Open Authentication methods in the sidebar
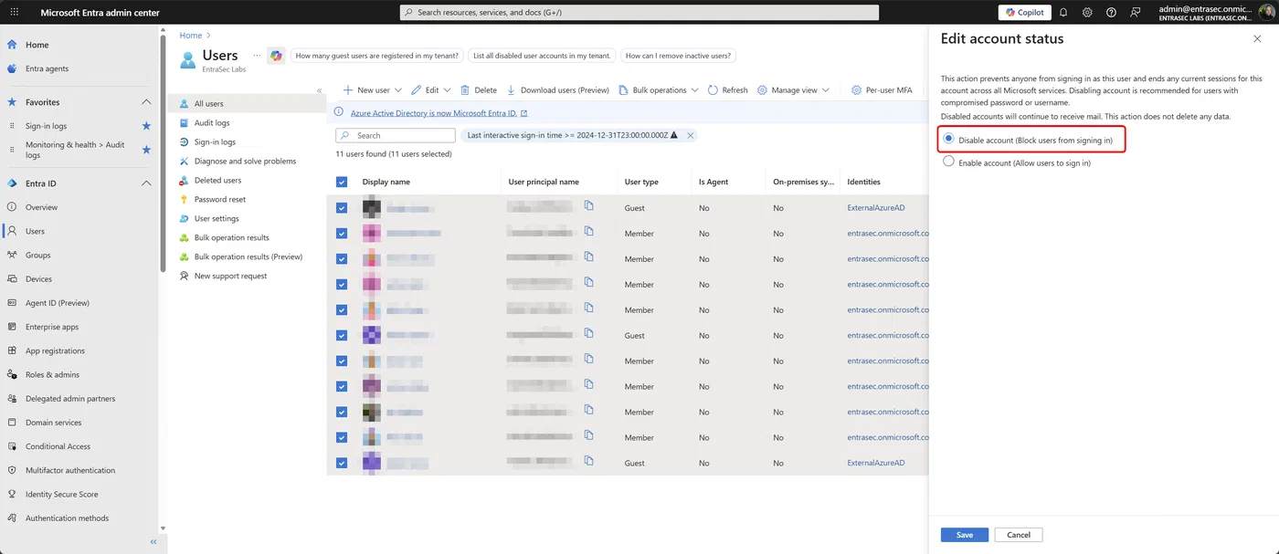The width and height of the screenshot is (1279, 554). (x=67, y=518)
